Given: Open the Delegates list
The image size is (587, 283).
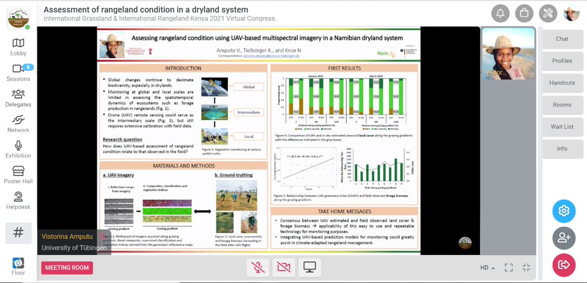Looking at the screenshot, I should tap(18, 98).
